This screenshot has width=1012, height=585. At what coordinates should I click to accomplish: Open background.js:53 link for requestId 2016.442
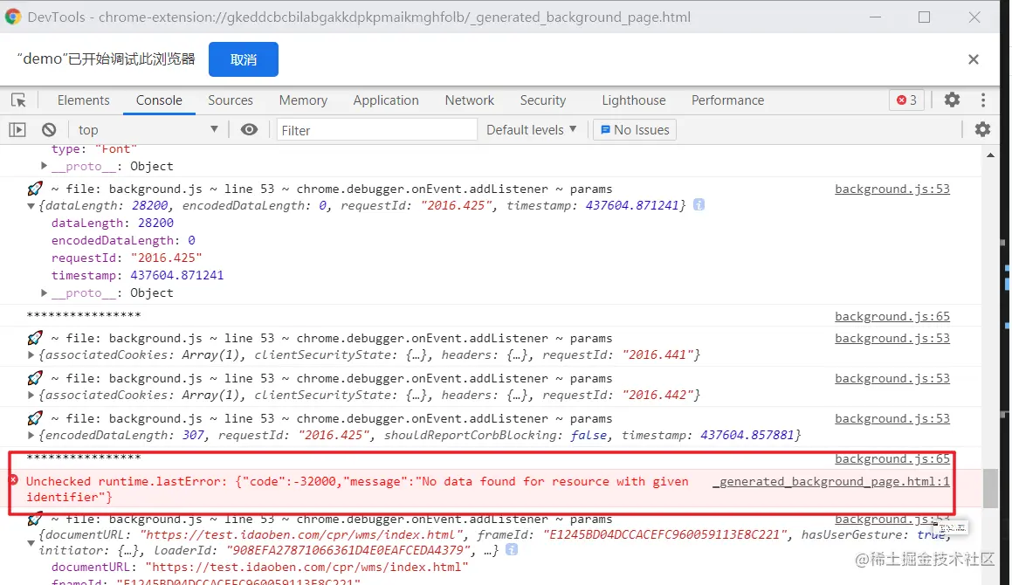pos(892,378)
